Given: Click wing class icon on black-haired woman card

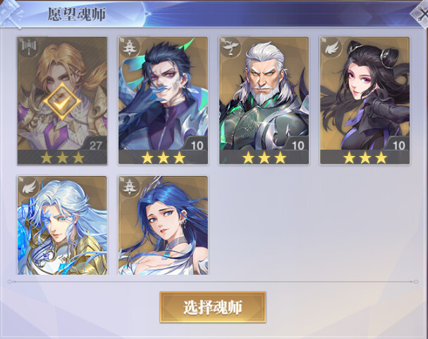Looking at the screenshot, I should pos(331,47).
